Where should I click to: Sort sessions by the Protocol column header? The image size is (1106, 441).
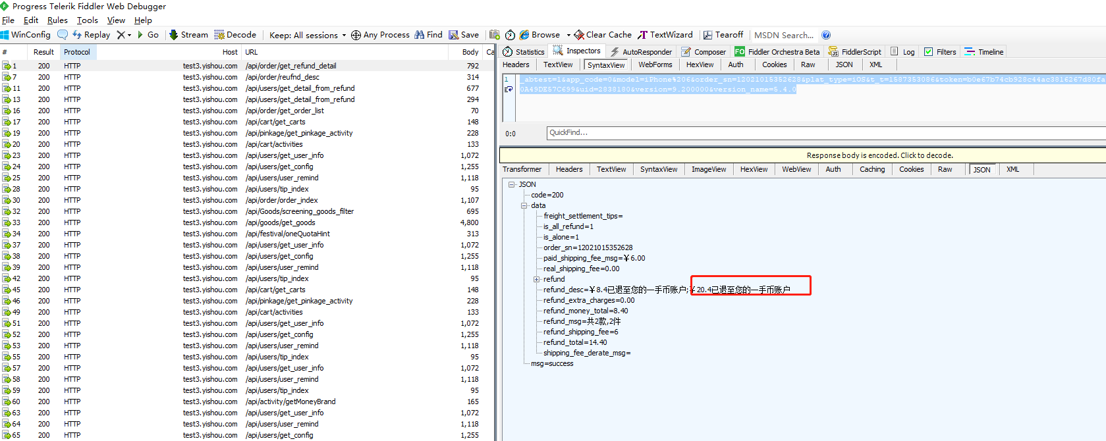(77, 52)
